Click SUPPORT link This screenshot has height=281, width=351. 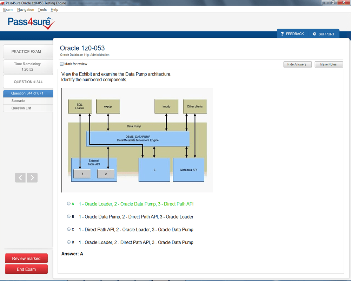(x=326, y=34)
